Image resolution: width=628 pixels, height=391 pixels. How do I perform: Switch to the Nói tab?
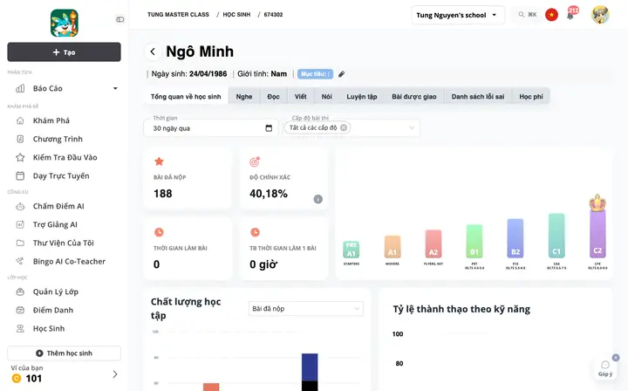[x=327, y=97]
